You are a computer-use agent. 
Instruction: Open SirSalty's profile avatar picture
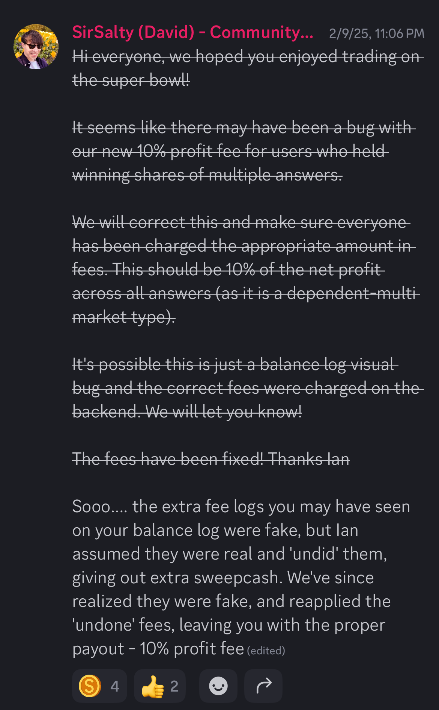click(x=36, y=47)
